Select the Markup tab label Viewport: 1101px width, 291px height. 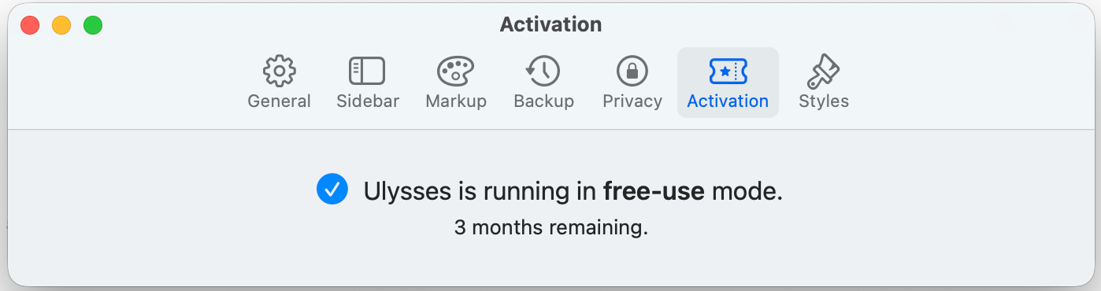pyautogui.click(x=456, y=101)
